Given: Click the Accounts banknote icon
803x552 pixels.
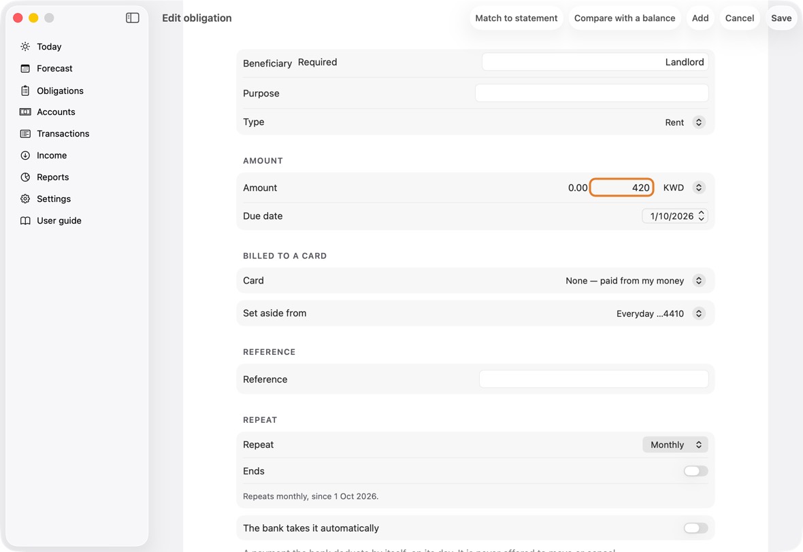Looking at the screenshot, I should (x=25, y=112).
